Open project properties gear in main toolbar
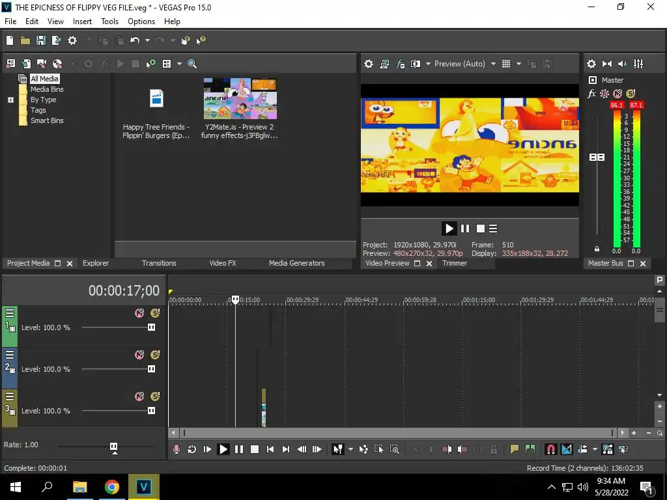Image resolution: width=667 pixels, height=500 pixels. 72,40
